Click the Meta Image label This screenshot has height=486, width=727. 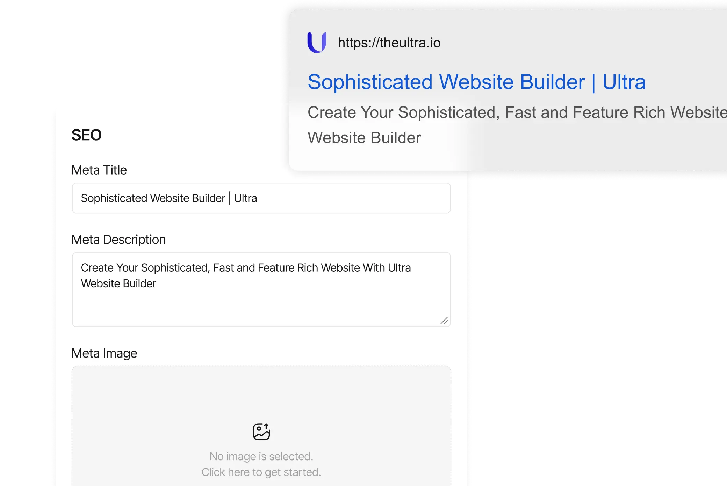[104, 353]
